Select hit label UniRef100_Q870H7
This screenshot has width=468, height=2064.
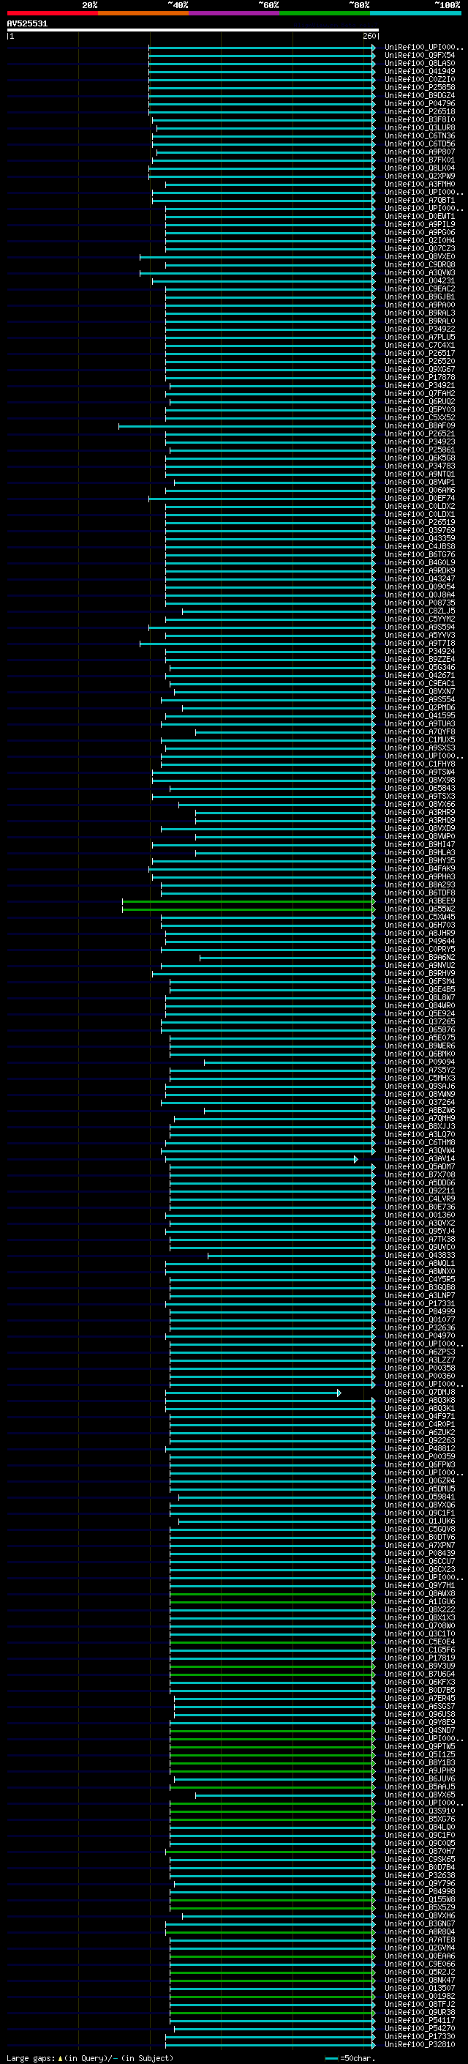coord(420,1851)
